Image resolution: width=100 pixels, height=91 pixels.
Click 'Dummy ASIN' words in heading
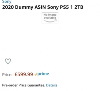click(30, 7)
